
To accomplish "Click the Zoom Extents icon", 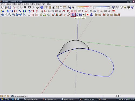I will pyautogui.click(x=24, y=15).
